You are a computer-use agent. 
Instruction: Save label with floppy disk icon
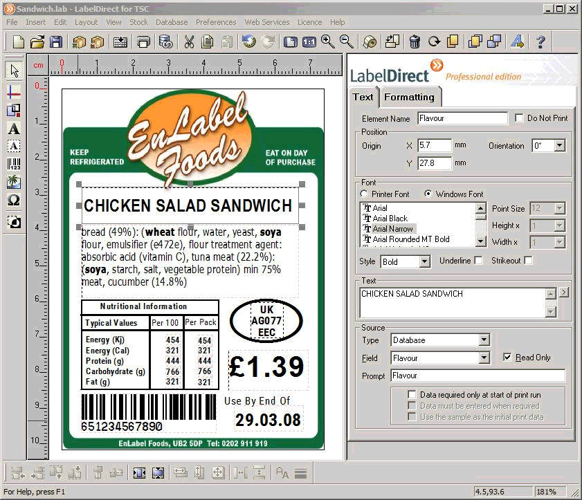pyautogui.click(x=56, y=41)
